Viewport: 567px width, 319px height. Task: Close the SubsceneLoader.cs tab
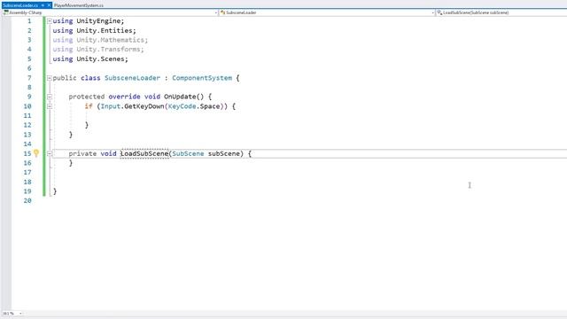pos(50,5)
